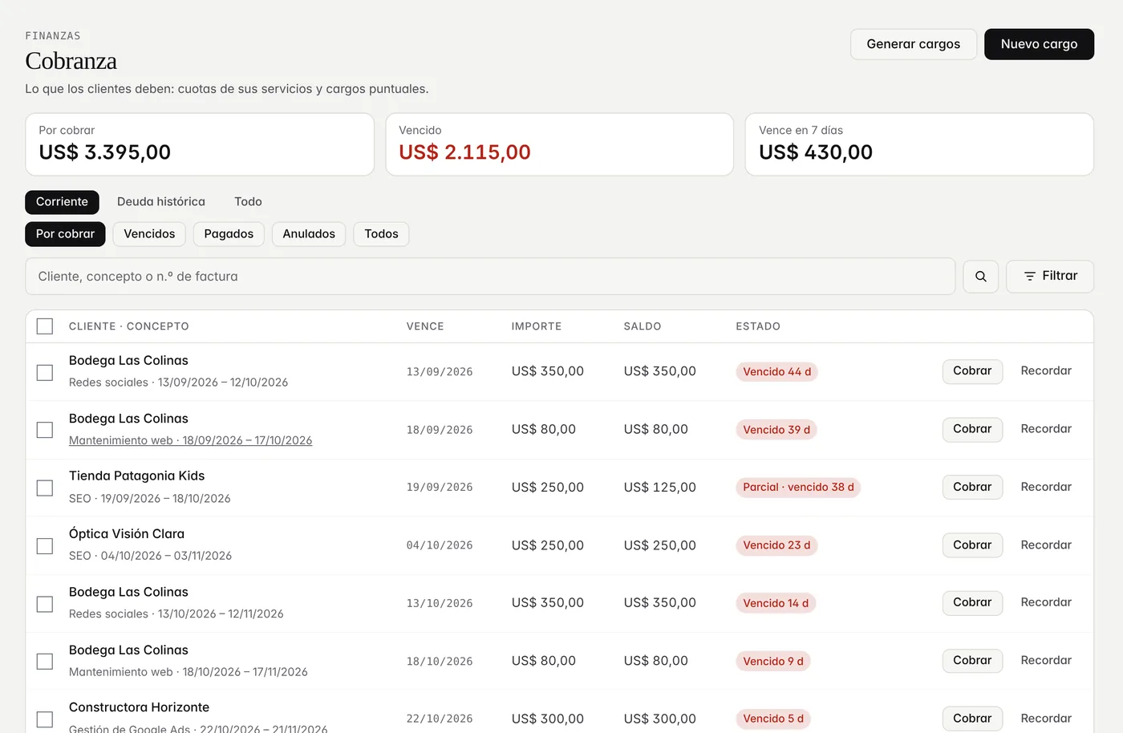Image resolution: width=1123 pixels, height=733 pixels.
Task: Switch to the Todo tab
Action: 248,202
